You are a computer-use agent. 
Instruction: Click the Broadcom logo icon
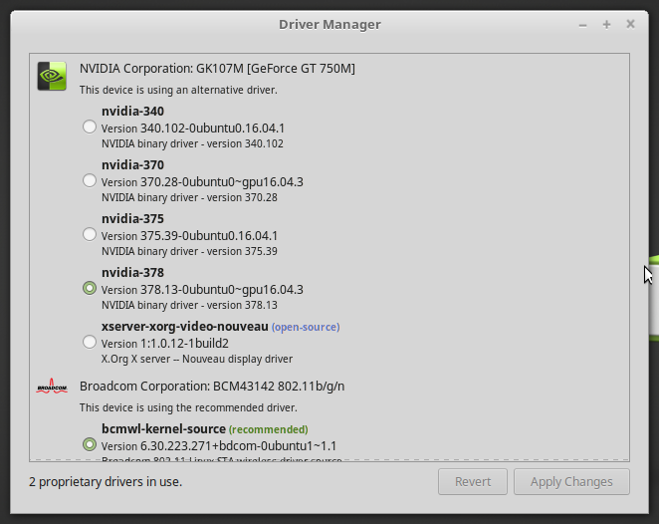point(52,386)
